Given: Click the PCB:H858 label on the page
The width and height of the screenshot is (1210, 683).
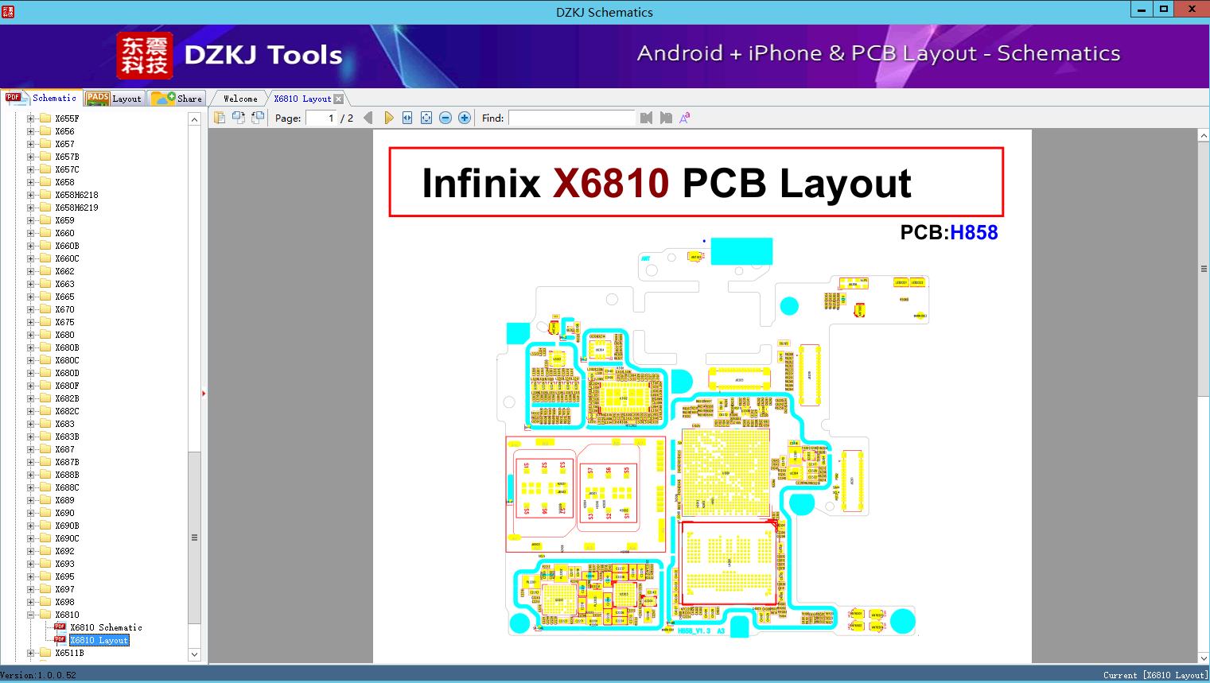Looking at the screenshot, I should pos(948,232).
